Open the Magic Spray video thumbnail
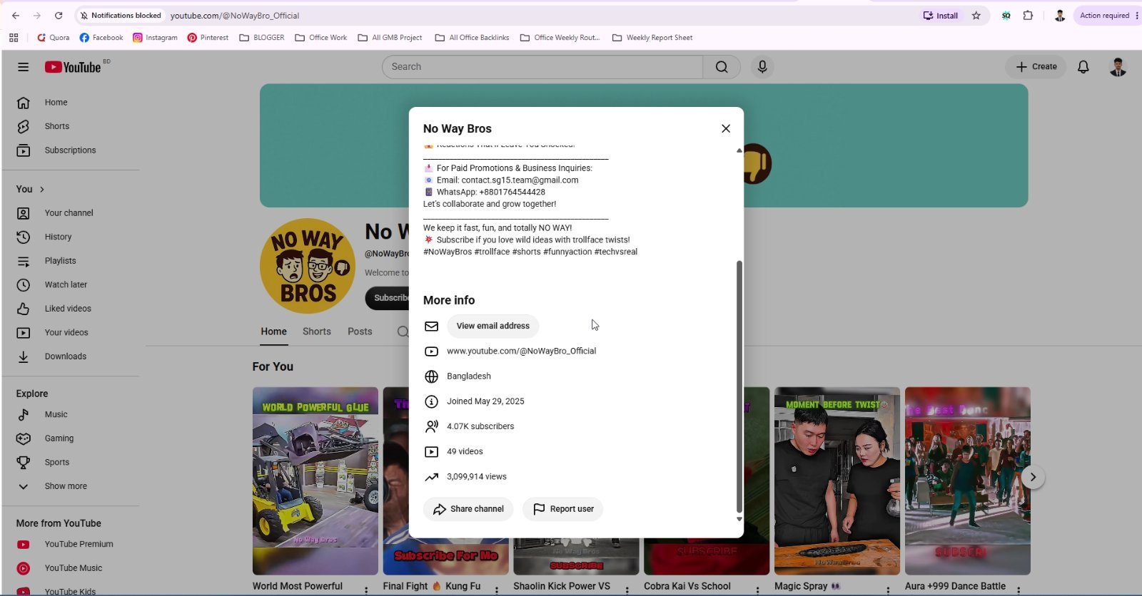The image size is (1142, 596). pos(837,481)
